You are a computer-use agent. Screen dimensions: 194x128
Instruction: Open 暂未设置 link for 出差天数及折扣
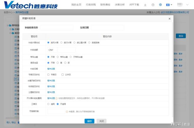click(x=51, y=81)
